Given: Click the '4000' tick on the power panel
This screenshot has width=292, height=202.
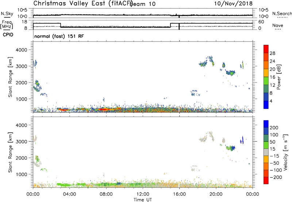Looking at the screenshot, I should coord(22,50).
